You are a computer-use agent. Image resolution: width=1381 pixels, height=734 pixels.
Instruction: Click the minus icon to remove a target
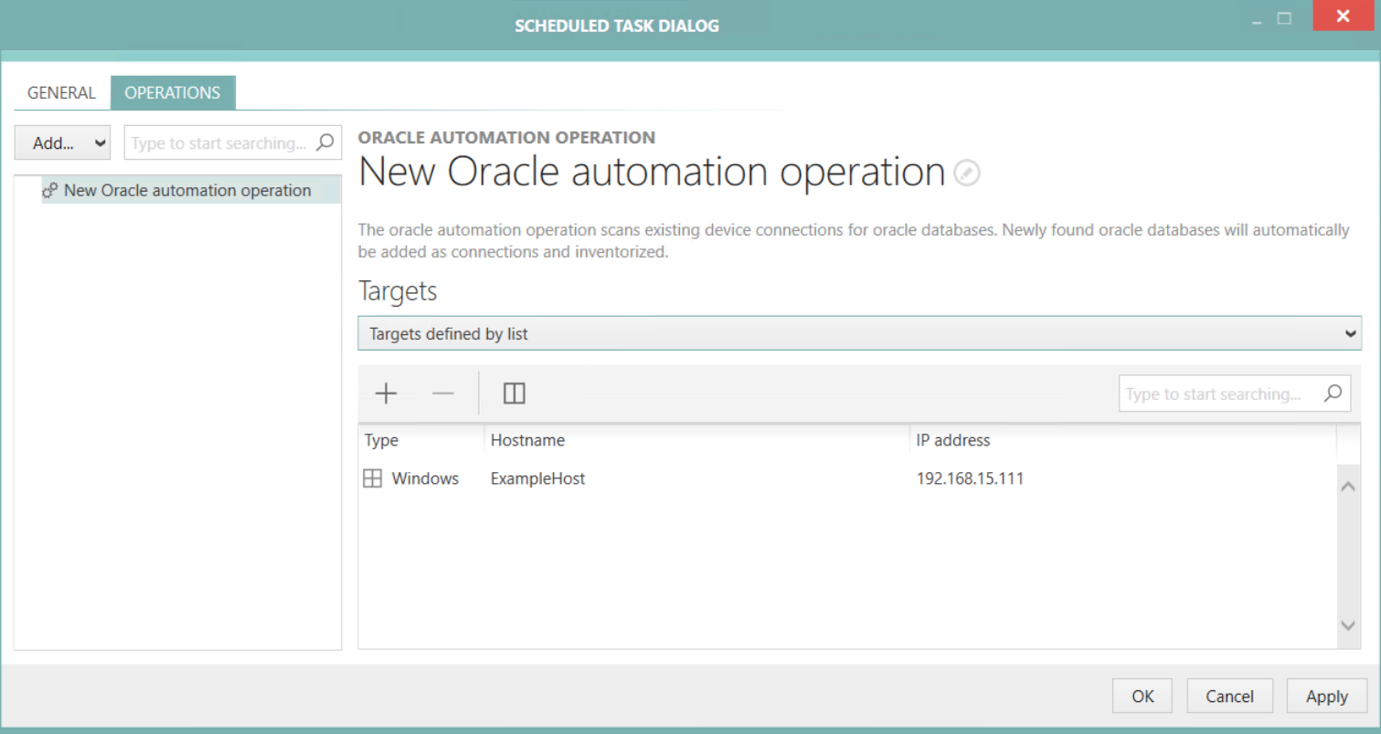442,393
